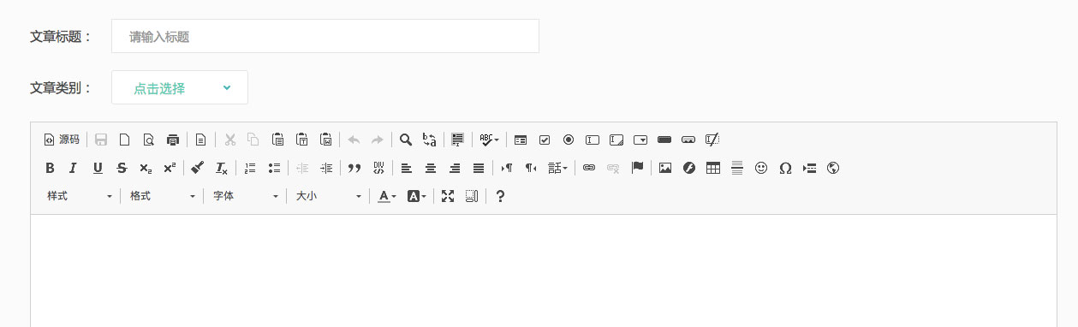
Task: Click Paste as plain text icon
Action: point(301,140)
